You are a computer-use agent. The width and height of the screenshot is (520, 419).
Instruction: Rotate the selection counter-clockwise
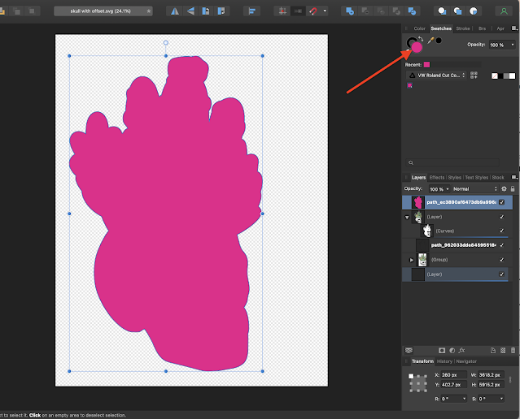206,11
